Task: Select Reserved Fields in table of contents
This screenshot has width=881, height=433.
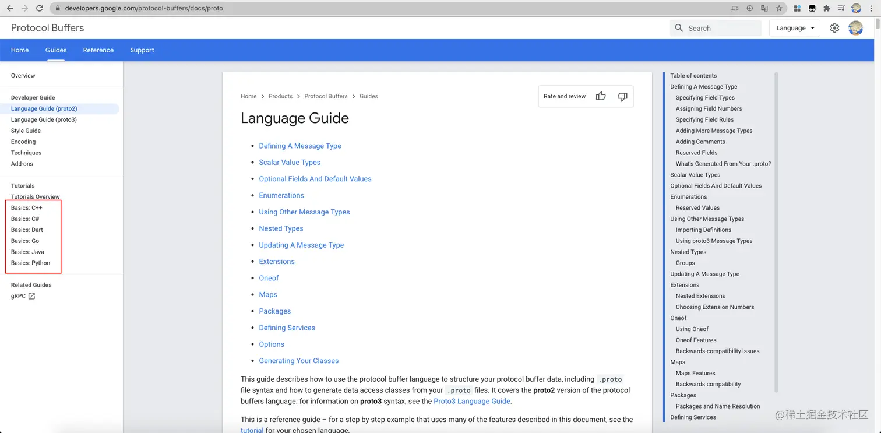Action: tap(696, 153)
